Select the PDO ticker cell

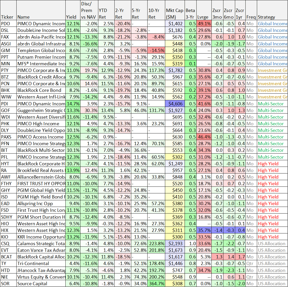8,23
